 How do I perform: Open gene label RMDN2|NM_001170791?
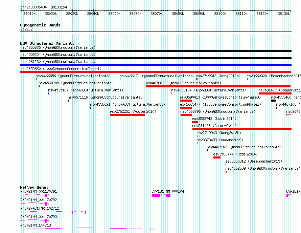pyautogui.click(x=39, y=191)
